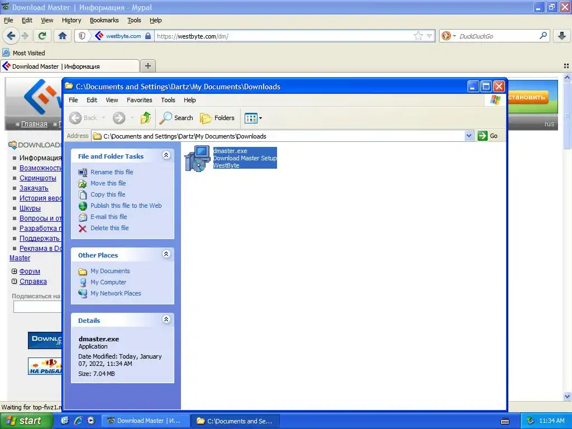Click Internet Explorer quick launch icon
The width and height of the screenshot is (572, 429).
[x=78, y=421]
